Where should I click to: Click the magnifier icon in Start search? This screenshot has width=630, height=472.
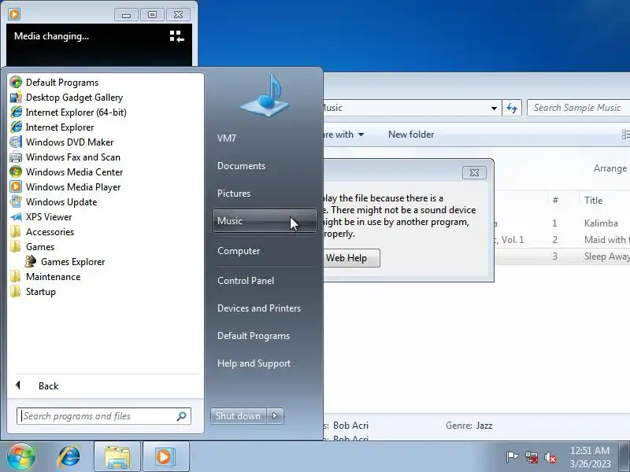coord(182,416)
